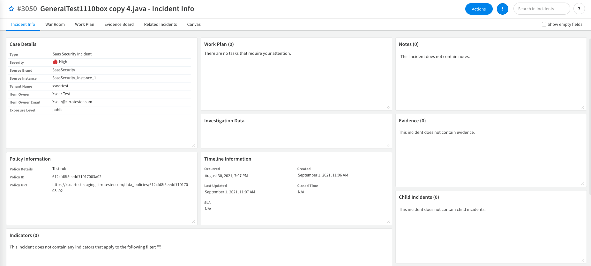Star incident #3050 as favorite
The height and width of the screenshot is (266, 591).
(x=11, y=9)
